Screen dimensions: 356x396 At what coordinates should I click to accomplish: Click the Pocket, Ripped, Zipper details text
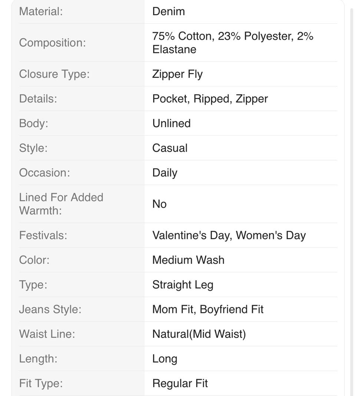coord(210,99)
